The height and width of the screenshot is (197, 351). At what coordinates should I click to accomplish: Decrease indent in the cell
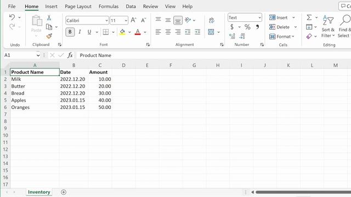point(188,32)
